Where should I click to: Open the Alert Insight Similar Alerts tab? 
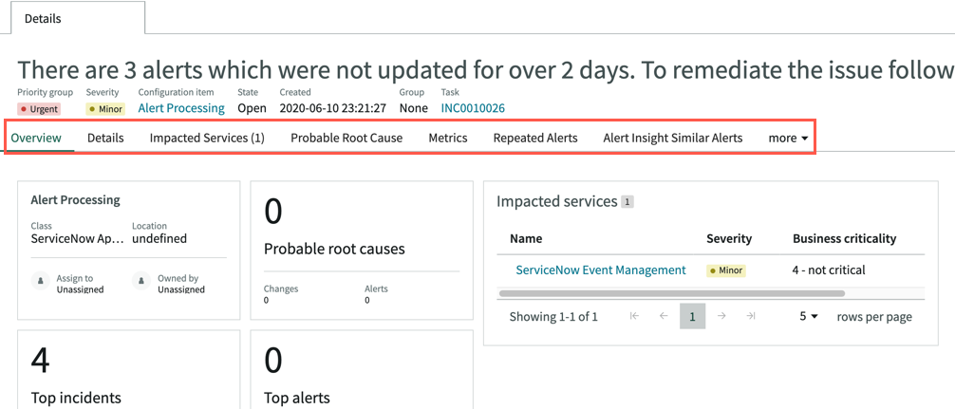pos(673,138)
